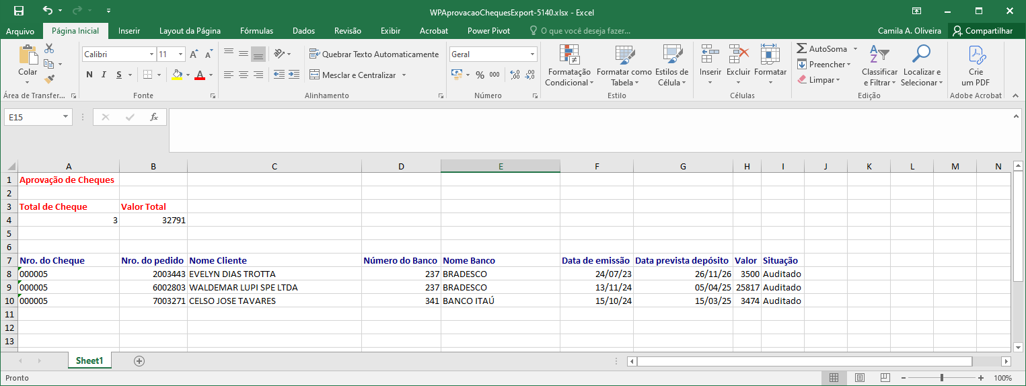Expand the formula bar chevron
Viewport: 1026px width, 386px height.
click(x=1017, y=116)
